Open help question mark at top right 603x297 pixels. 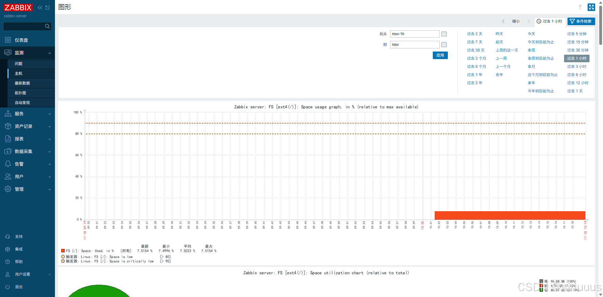580,7
